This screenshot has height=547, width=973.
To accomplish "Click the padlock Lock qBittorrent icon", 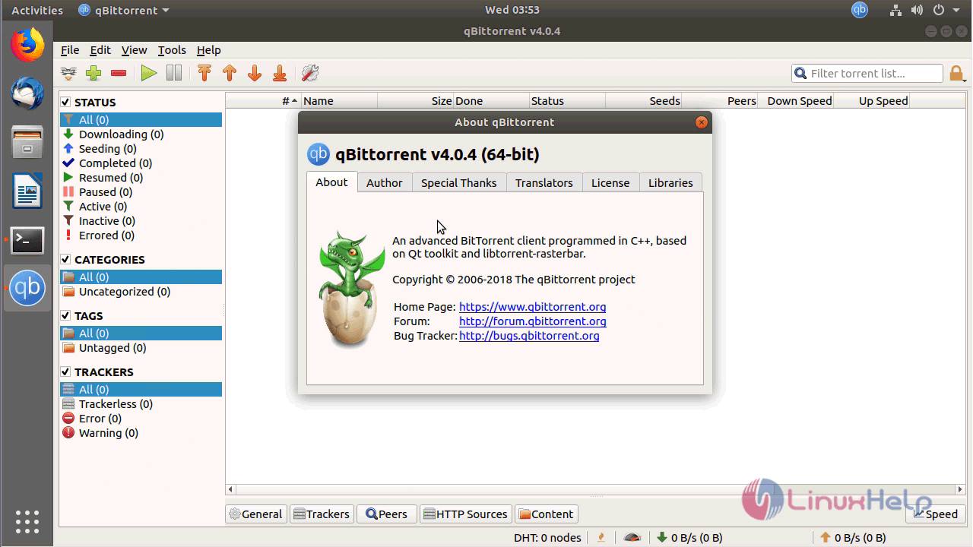I will 956,74.
